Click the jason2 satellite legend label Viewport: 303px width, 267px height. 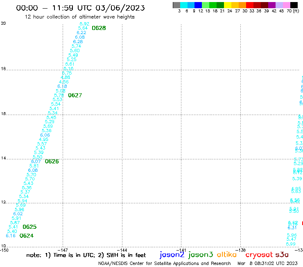(x=172, y=255)
